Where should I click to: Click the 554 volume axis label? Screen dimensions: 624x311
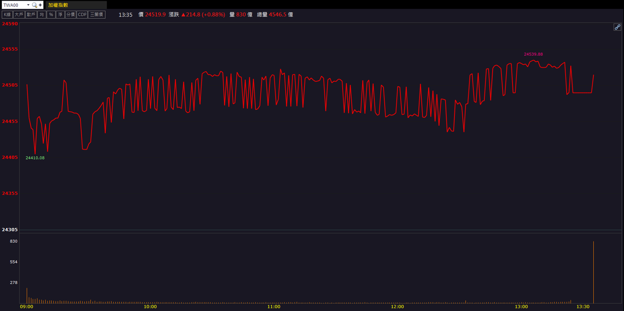coord(13,262)
